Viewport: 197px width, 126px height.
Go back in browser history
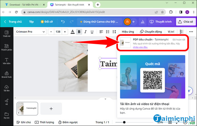pyautogui.click(x=3, y=12)
